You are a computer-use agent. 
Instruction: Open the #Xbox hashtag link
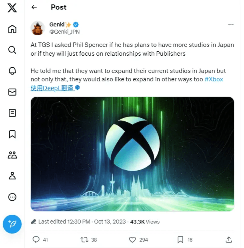(x=214, y=79)
